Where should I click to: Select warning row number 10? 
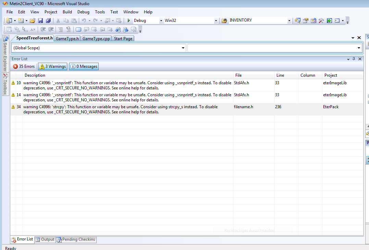click(187, 85)
